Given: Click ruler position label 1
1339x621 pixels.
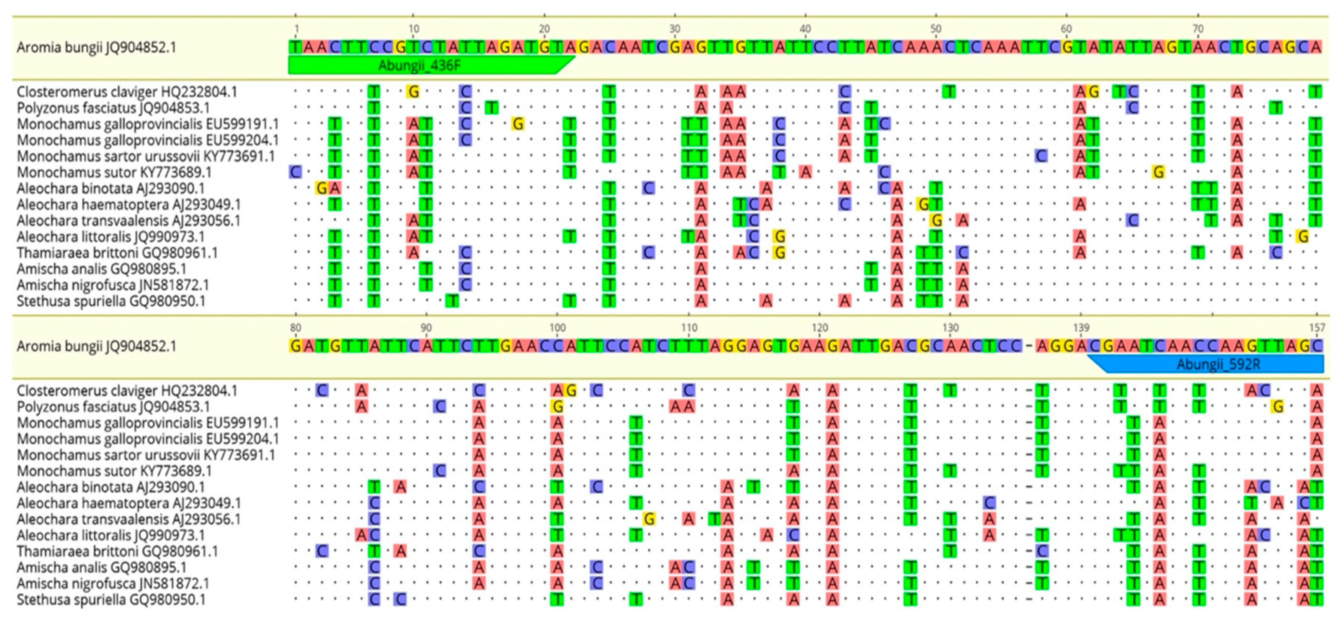Looking at the screenshot, I should 296,29.
